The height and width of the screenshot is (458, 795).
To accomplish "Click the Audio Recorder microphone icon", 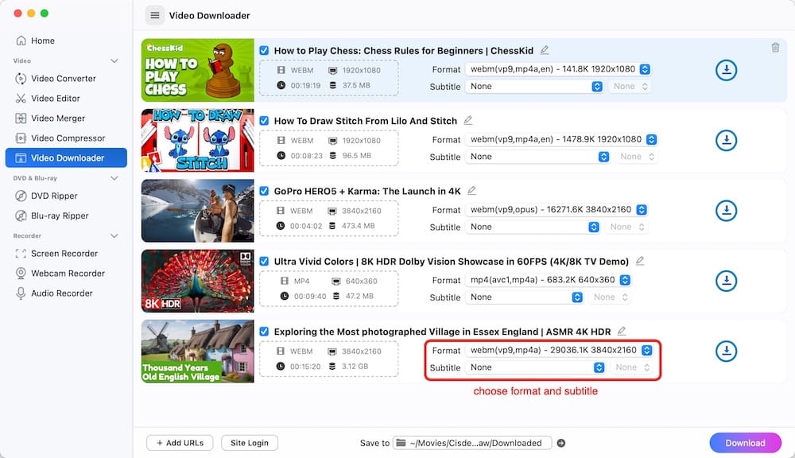I will coord(21,293).
